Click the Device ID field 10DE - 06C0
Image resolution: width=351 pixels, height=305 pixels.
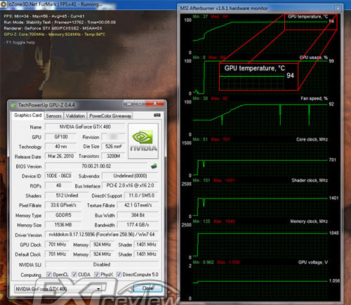[59, 176]
